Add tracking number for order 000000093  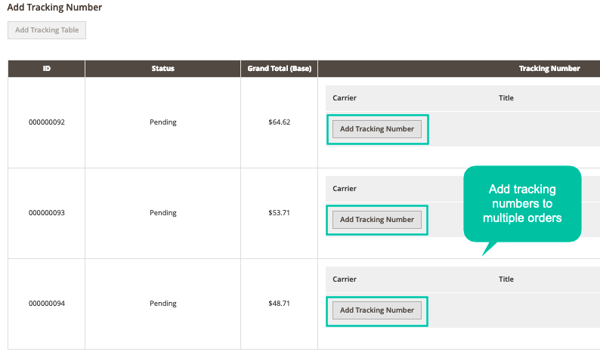point(377,220)
